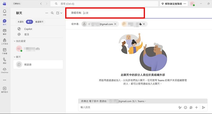Open the Shifts (工作排班) sidebar icon
This screenshot has height=114, width=212.
5,42
